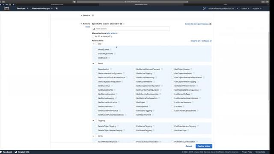Check the Read access level checkbox
Image resolution: width=274 pixels, height=154 pixels.
[x=96, y=64]
